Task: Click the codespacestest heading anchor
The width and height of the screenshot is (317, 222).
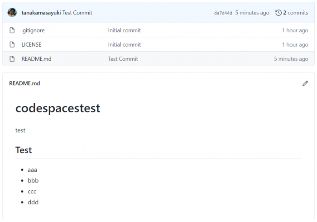Action: pyautogui.click(x=58, y=108)
